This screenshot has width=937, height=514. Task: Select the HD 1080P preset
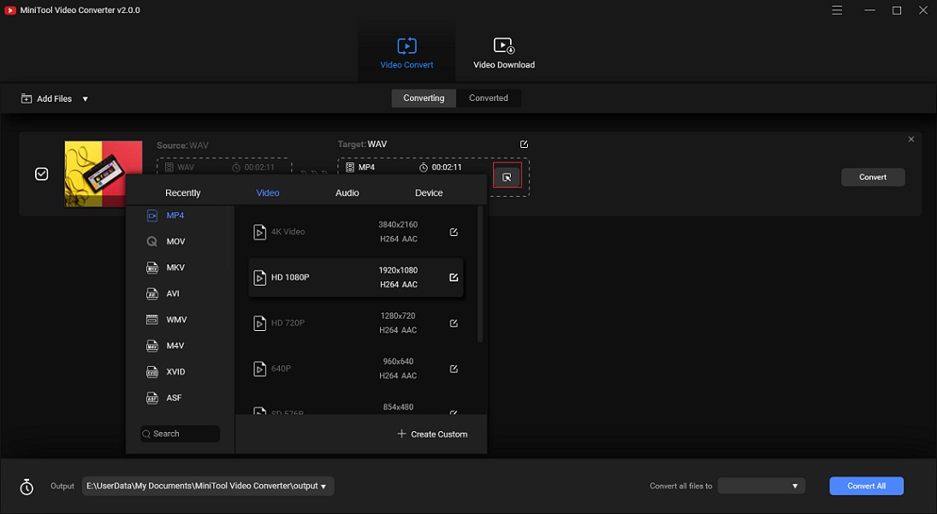(356, 277)
